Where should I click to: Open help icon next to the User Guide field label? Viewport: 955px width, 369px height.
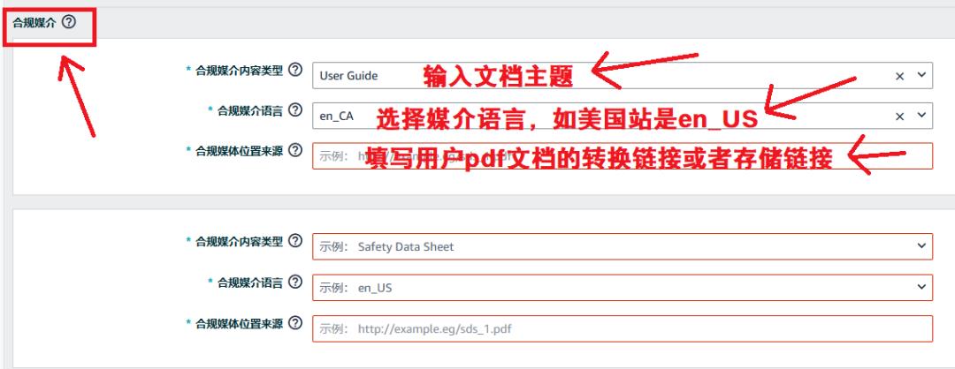(x=295, y=70)
